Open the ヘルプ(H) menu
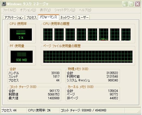Viewport: 142px width, 115px height. (x=85, y=10)
